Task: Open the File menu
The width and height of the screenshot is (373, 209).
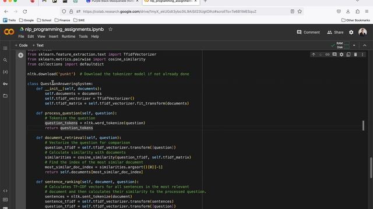Action: (x=21, y=37)
